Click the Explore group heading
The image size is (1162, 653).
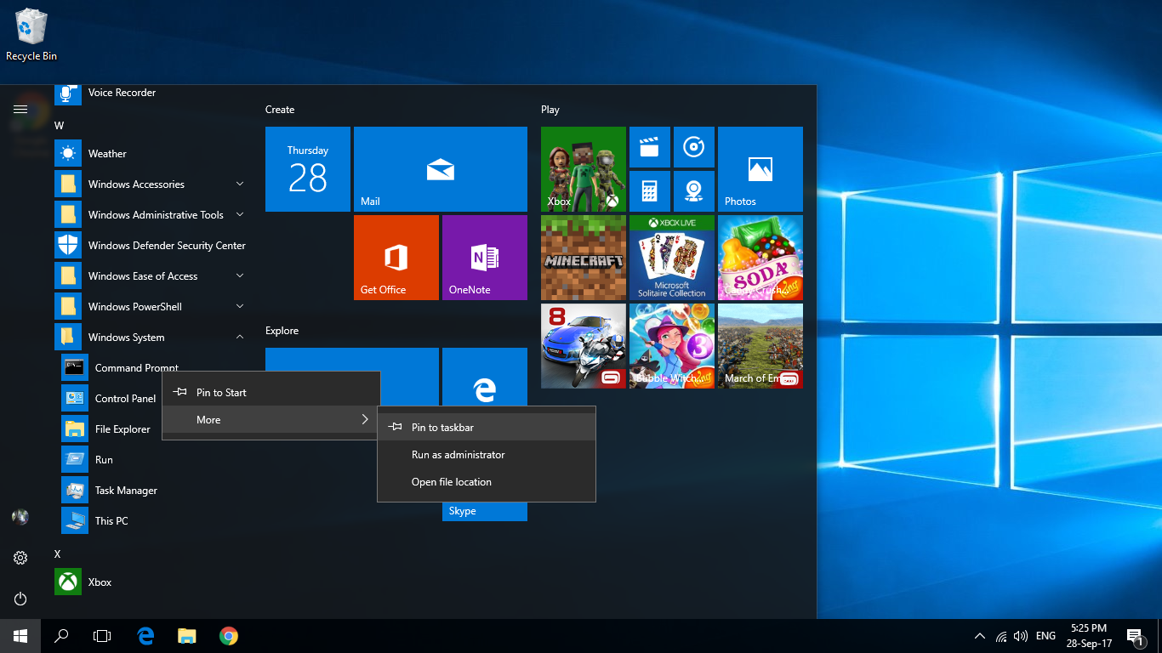(x=282, y=331)
